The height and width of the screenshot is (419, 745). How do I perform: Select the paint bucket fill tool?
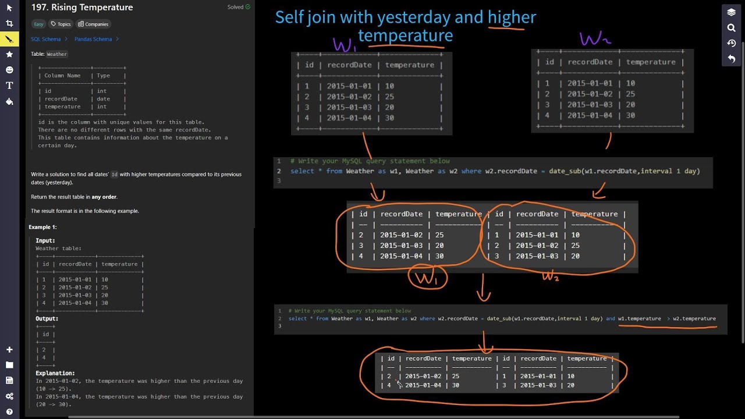(9, 101)
